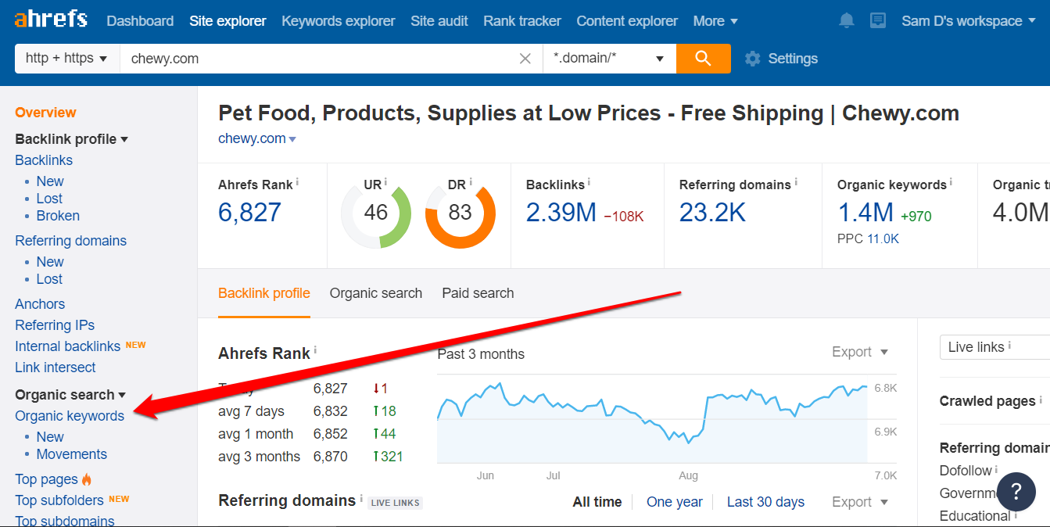Switch to the Paid search tab
The image size is (1050, 527).
tap(478, 293)
